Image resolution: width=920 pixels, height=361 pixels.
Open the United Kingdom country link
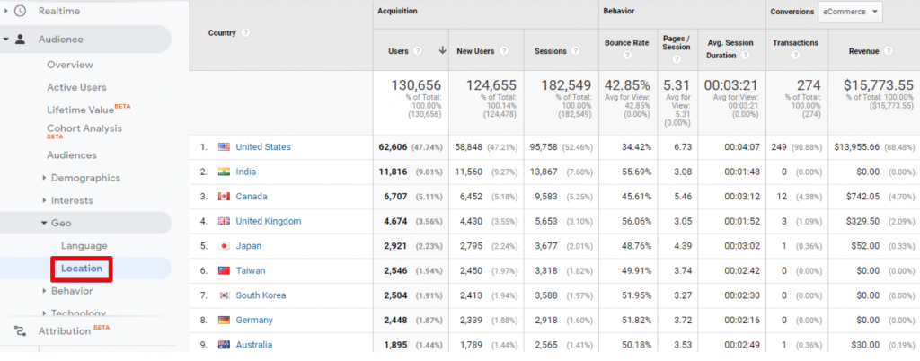point(268,222)
